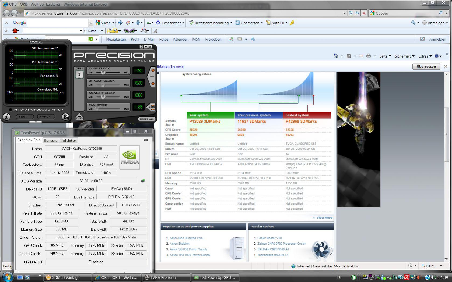Click the printer icon in command bar
The width and height of the screenshot is (452, 282).
point(369,56)
